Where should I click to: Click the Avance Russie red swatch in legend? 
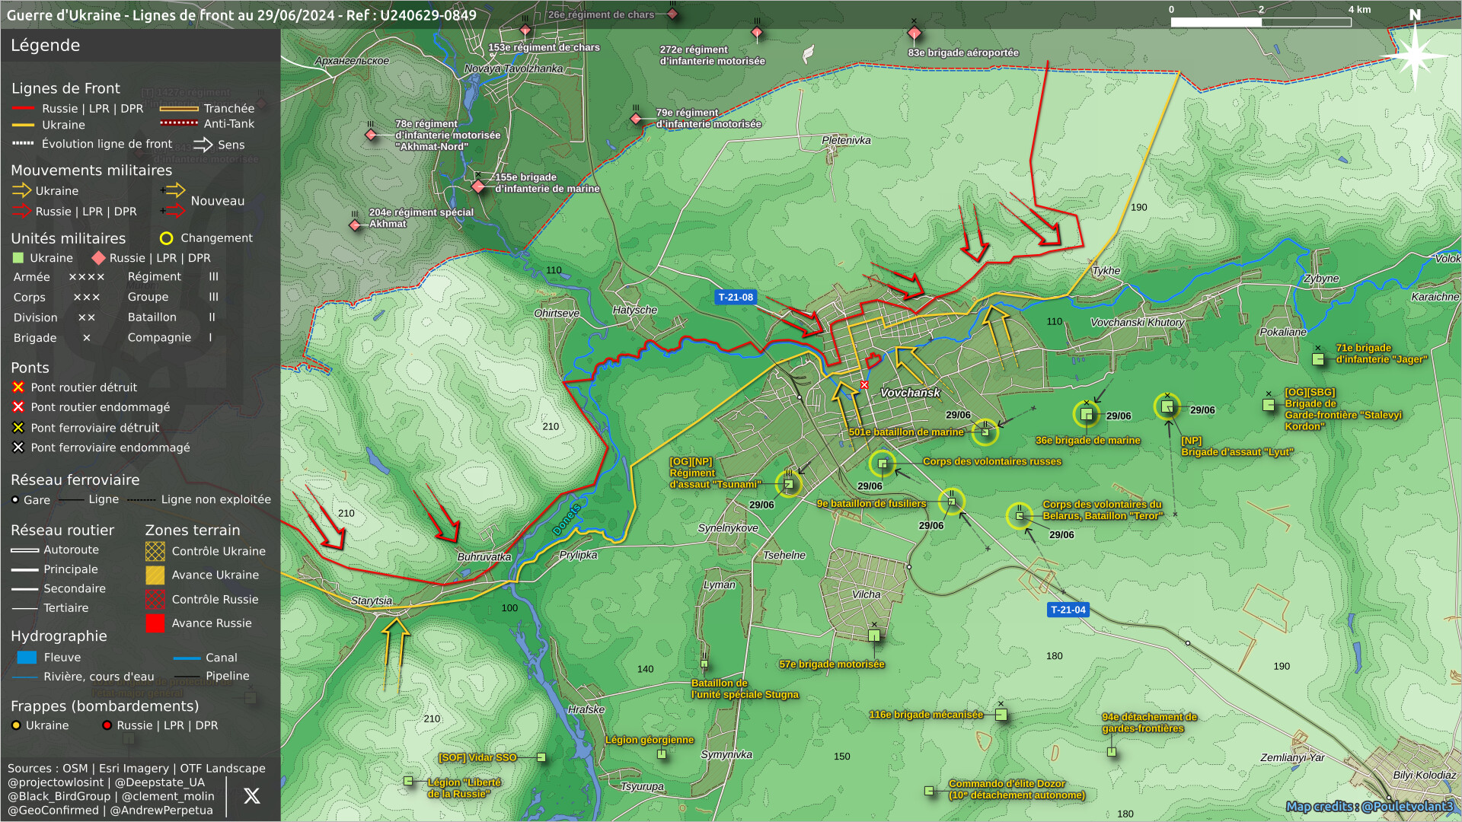pos(155,623)
